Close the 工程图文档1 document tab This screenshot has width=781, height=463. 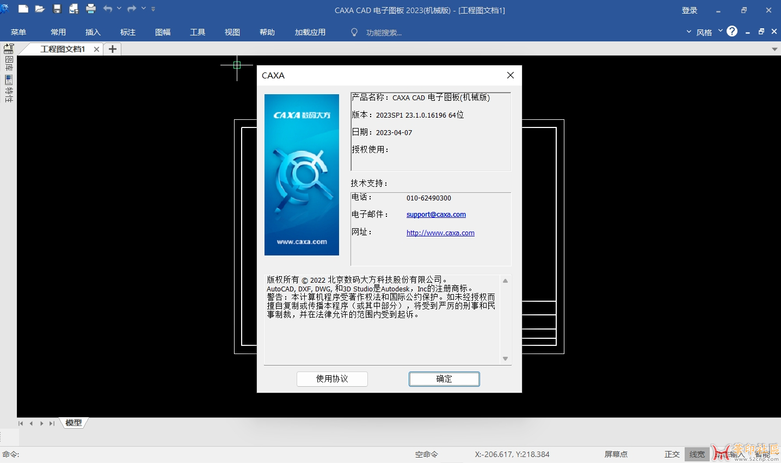pos(96,49)
